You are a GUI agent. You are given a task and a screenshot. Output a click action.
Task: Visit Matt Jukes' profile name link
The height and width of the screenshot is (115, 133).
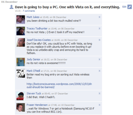point(33,17)
